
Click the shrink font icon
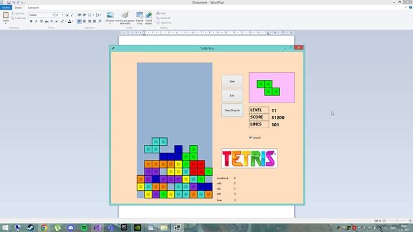[72, 15]
